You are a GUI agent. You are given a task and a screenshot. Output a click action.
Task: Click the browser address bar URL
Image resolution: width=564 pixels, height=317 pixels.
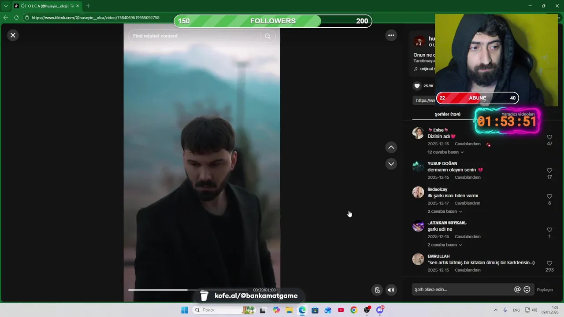[x=95, y=18]
